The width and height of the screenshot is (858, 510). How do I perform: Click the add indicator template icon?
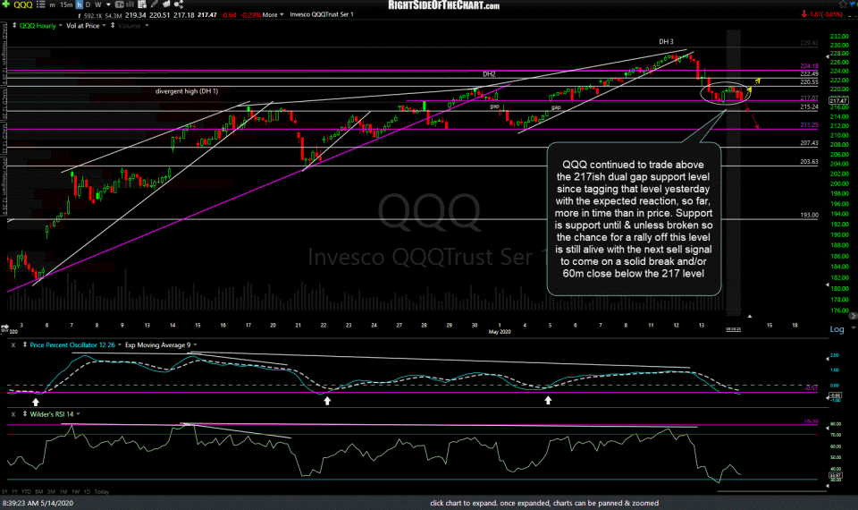pyautogui.click(x=142, y=4)
